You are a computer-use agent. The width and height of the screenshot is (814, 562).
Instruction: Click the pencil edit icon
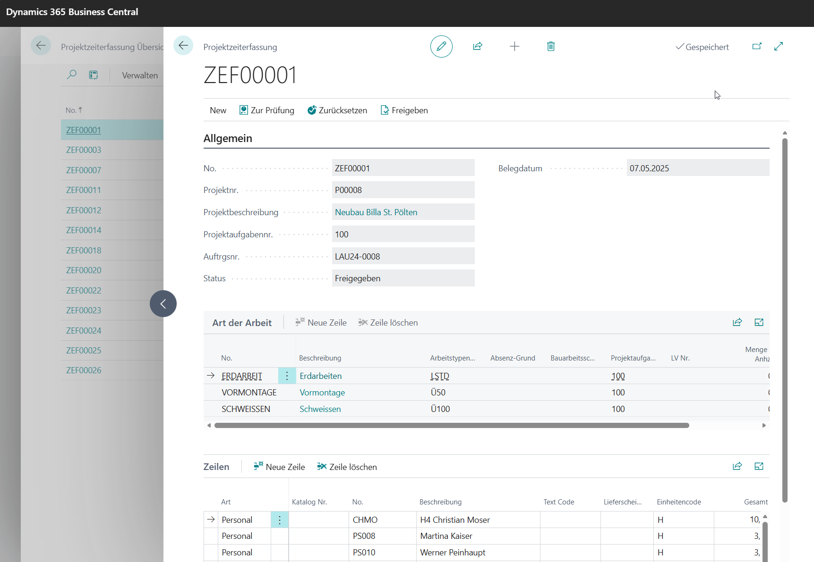click(441, 46)
